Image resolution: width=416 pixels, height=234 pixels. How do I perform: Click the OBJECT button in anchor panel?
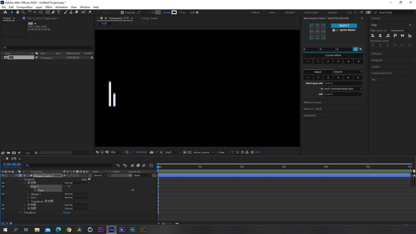pyautogui.click(x=344, y=25)
